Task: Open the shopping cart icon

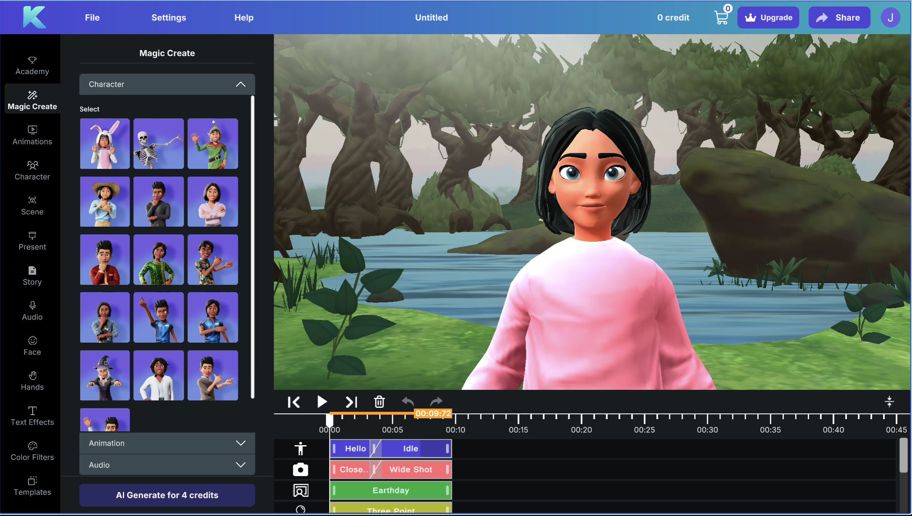Action: [x=721, y=17]
